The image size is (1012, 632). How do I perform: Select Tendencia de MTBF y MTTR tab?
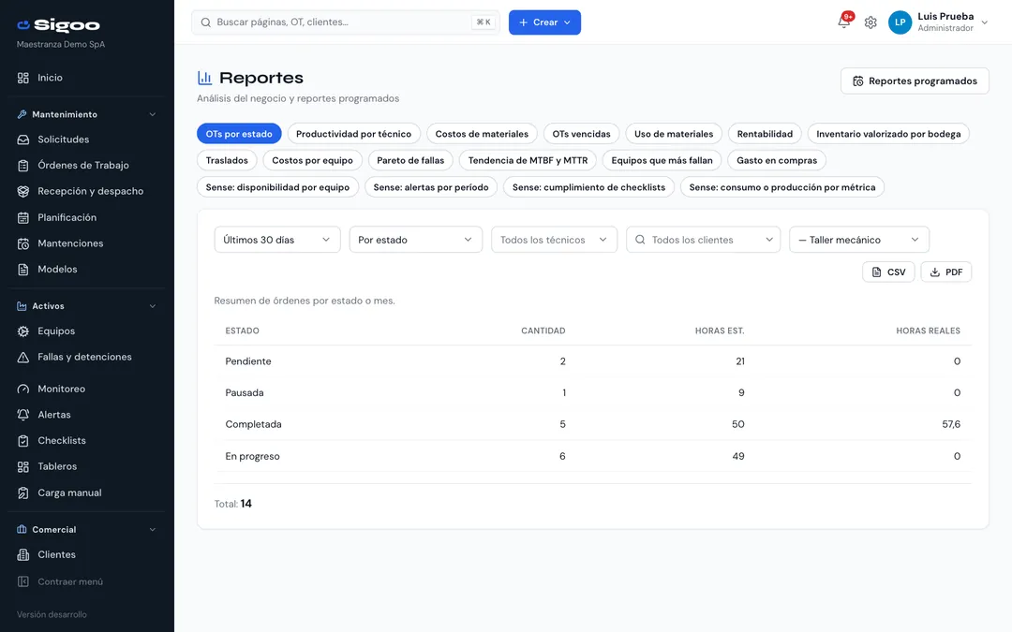click(x=528, y=161)
